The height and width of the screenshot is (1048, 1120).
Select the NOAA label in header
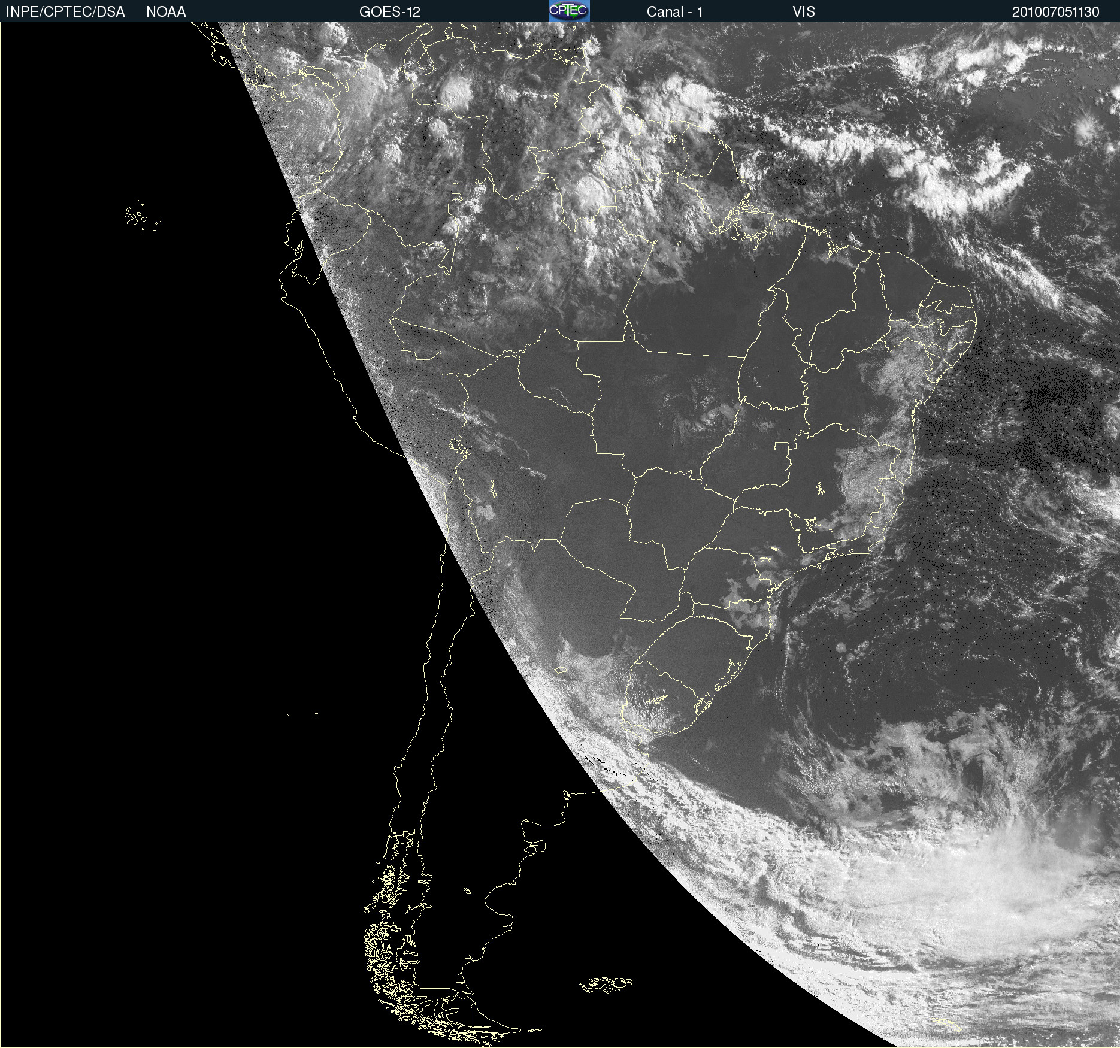166,12
